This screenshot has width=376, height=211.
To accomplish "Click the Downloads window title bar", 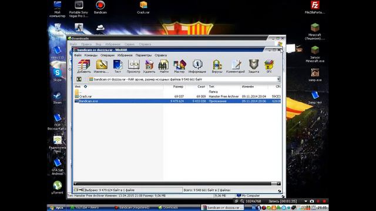I will (x=168, y=38).
